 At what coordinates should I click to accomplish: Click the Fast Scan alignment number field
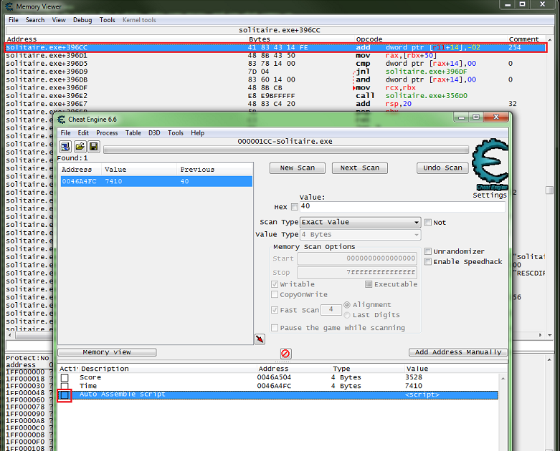tap(331, 310)
